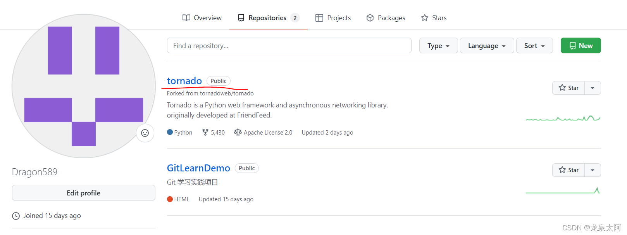Viewport: 627px width, 235px height.
Task: Click the Public badge beside tornado
Action: pyautogui.click(x=219, y=81)
